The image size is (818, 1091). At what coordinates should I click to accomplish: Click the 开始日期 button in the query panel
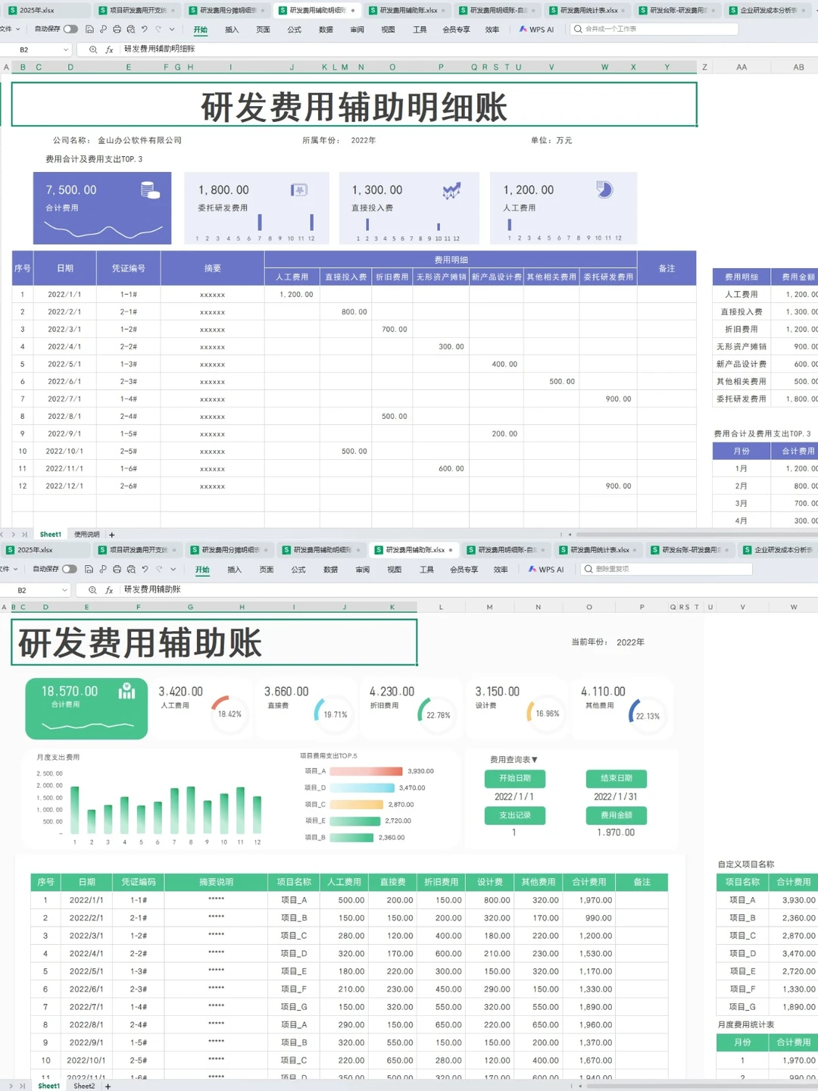pyautogui.click(x=515, y=778)
